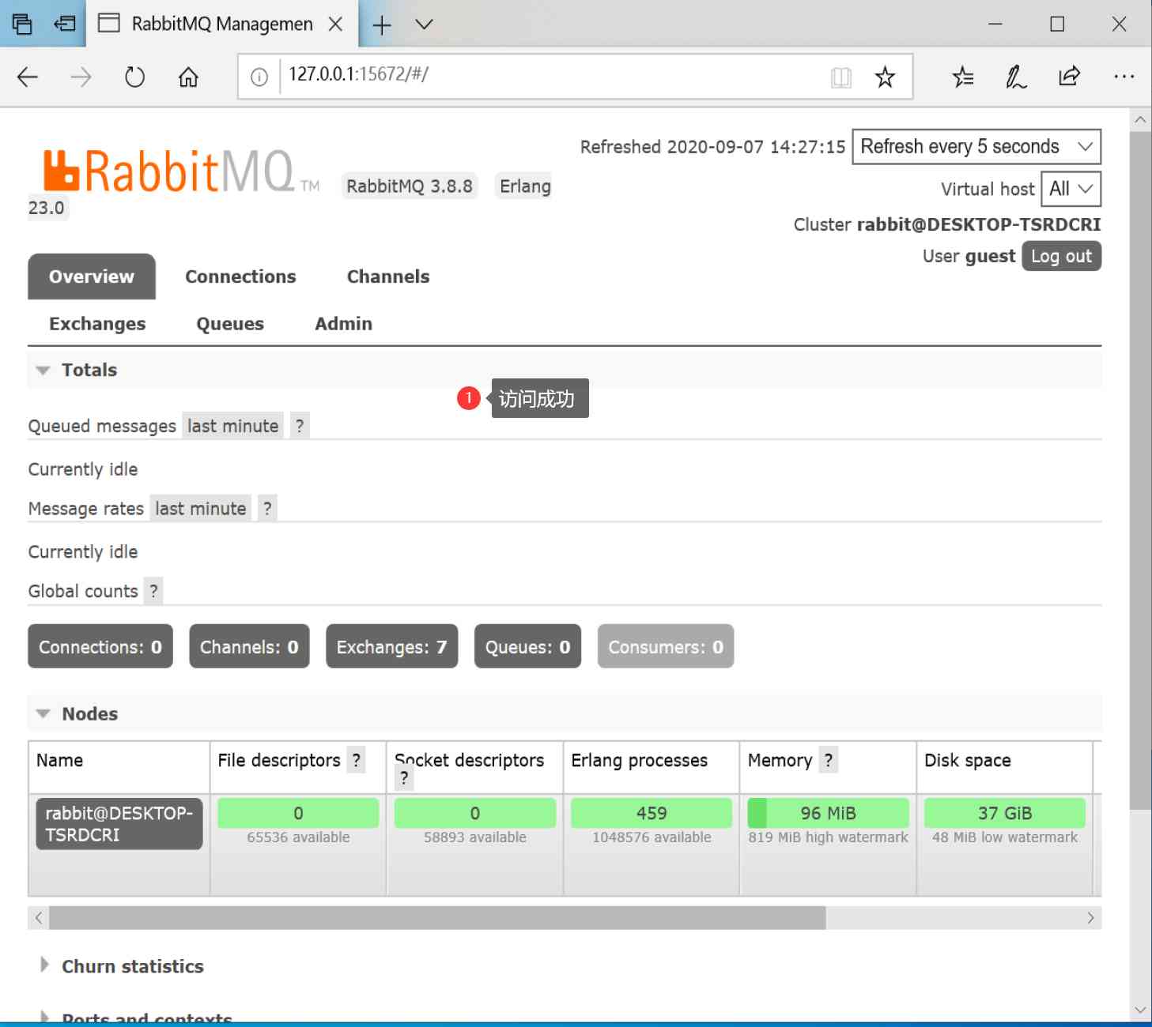
Task: Show site information icon in address bar
Action: tap(259, 77)
